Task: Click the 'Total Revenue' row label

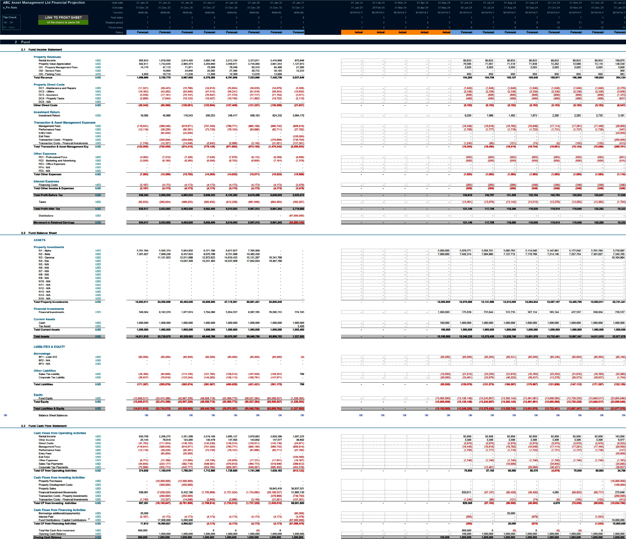Action: (43, 78)
